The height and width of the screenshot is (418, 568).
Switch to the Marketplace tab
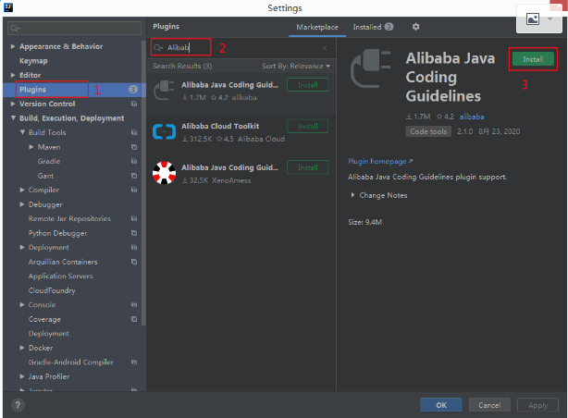317,27
